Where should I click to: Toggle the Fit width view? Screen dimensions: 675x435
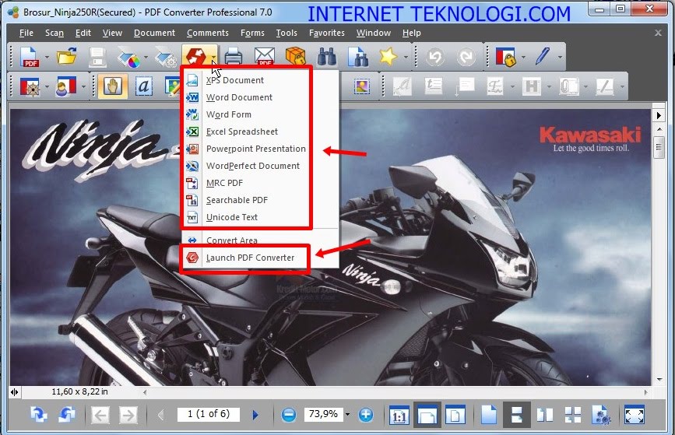pos(427,415)
